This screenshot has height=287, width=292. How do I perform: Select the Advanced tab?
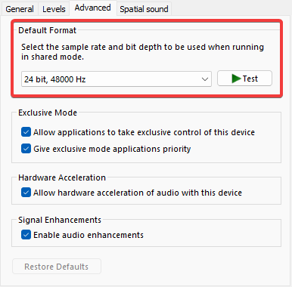(92, 8)
